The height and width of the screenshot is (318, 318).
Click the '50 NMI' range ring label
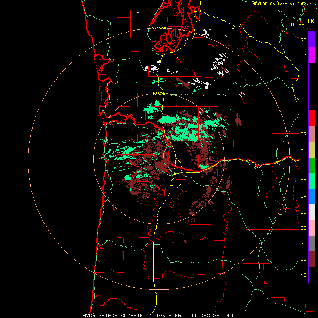[x=159, y=93]
